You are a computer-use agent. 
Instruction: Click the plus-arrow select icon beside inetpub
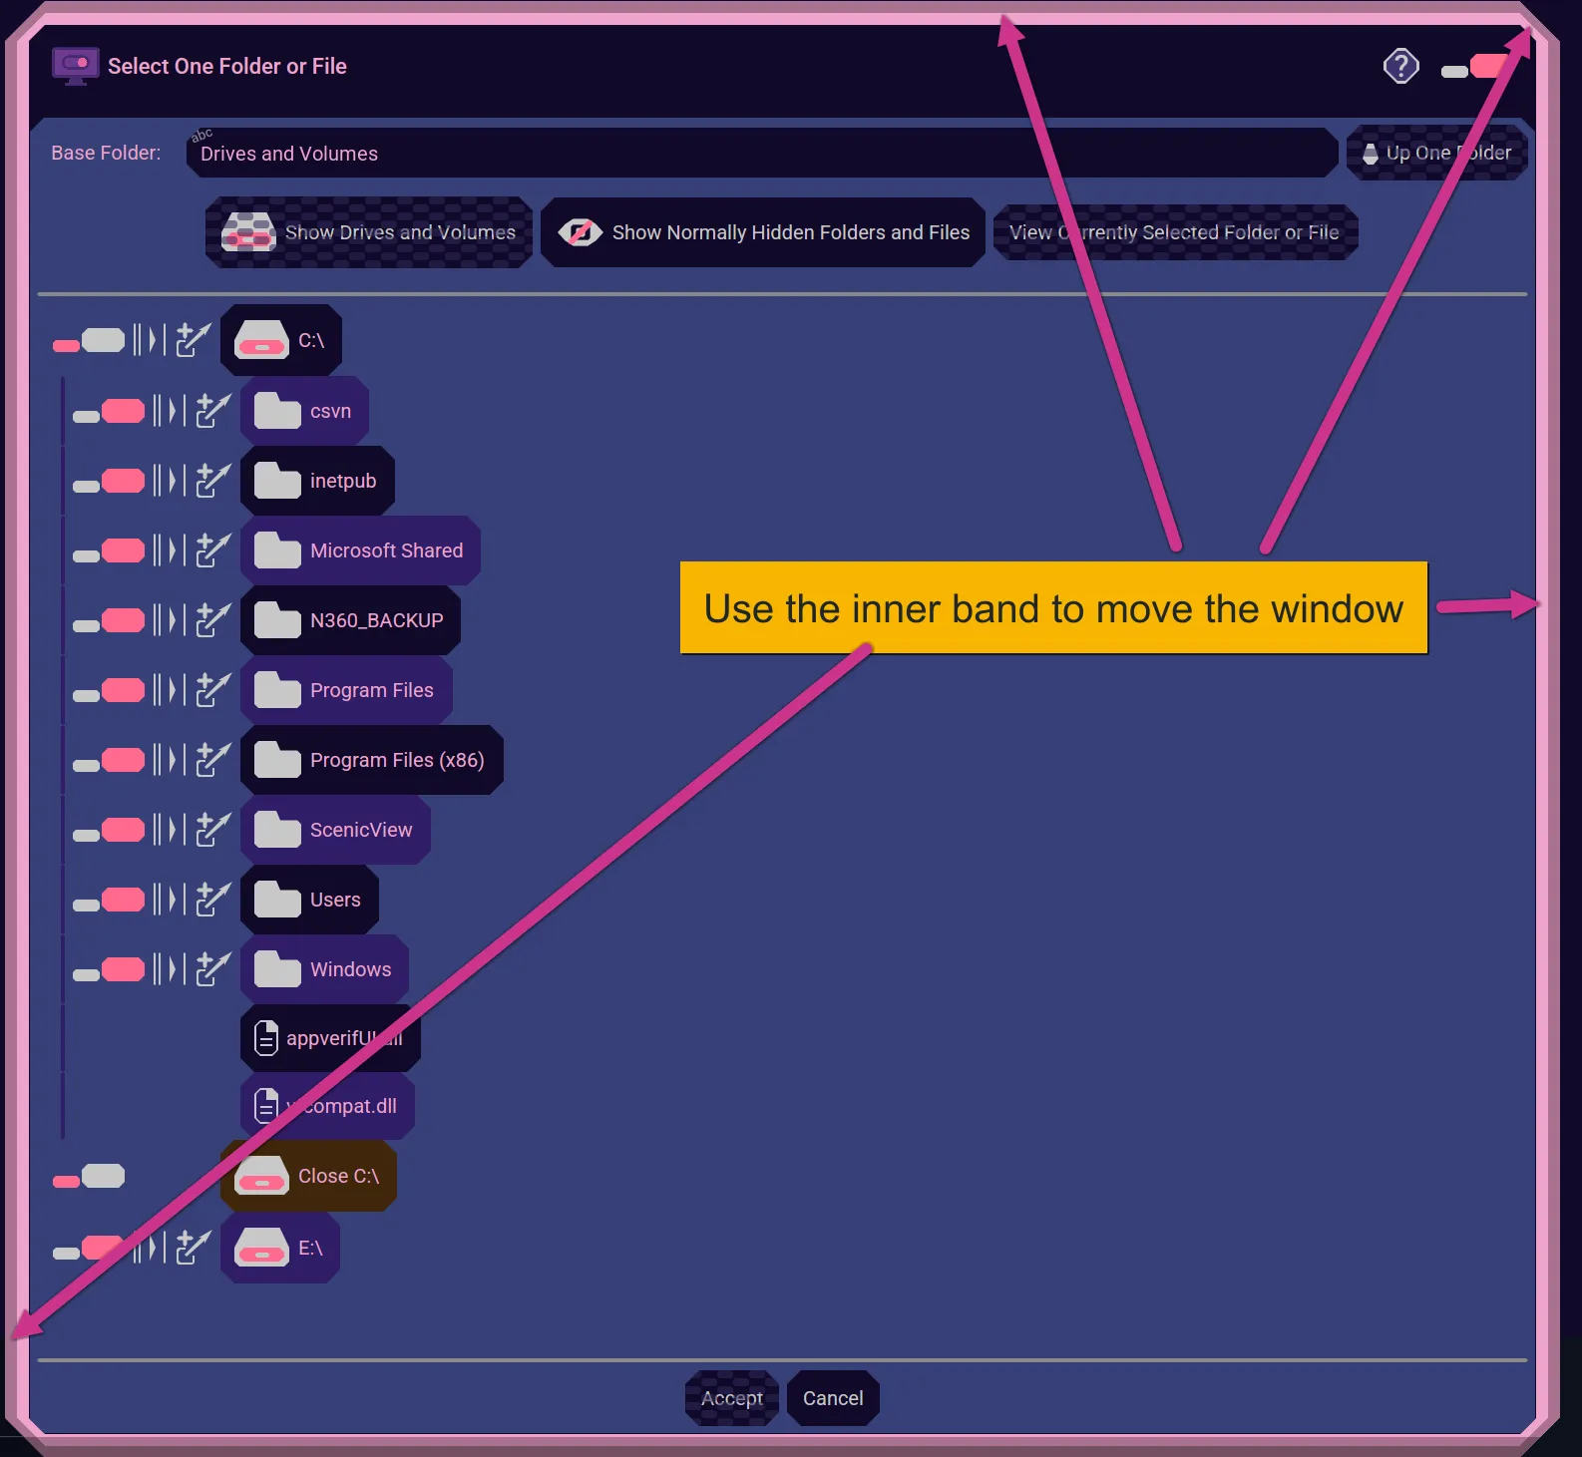(x=213, y=480)
